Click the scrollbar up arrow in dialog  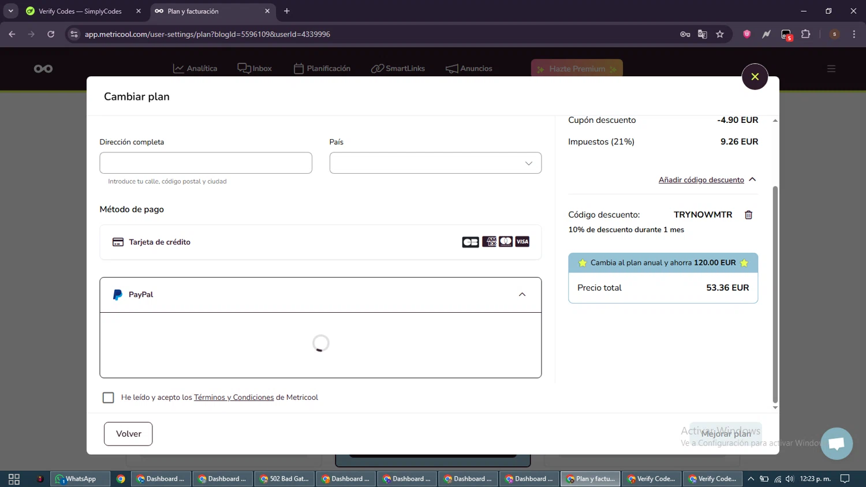[x=775, y=120]
